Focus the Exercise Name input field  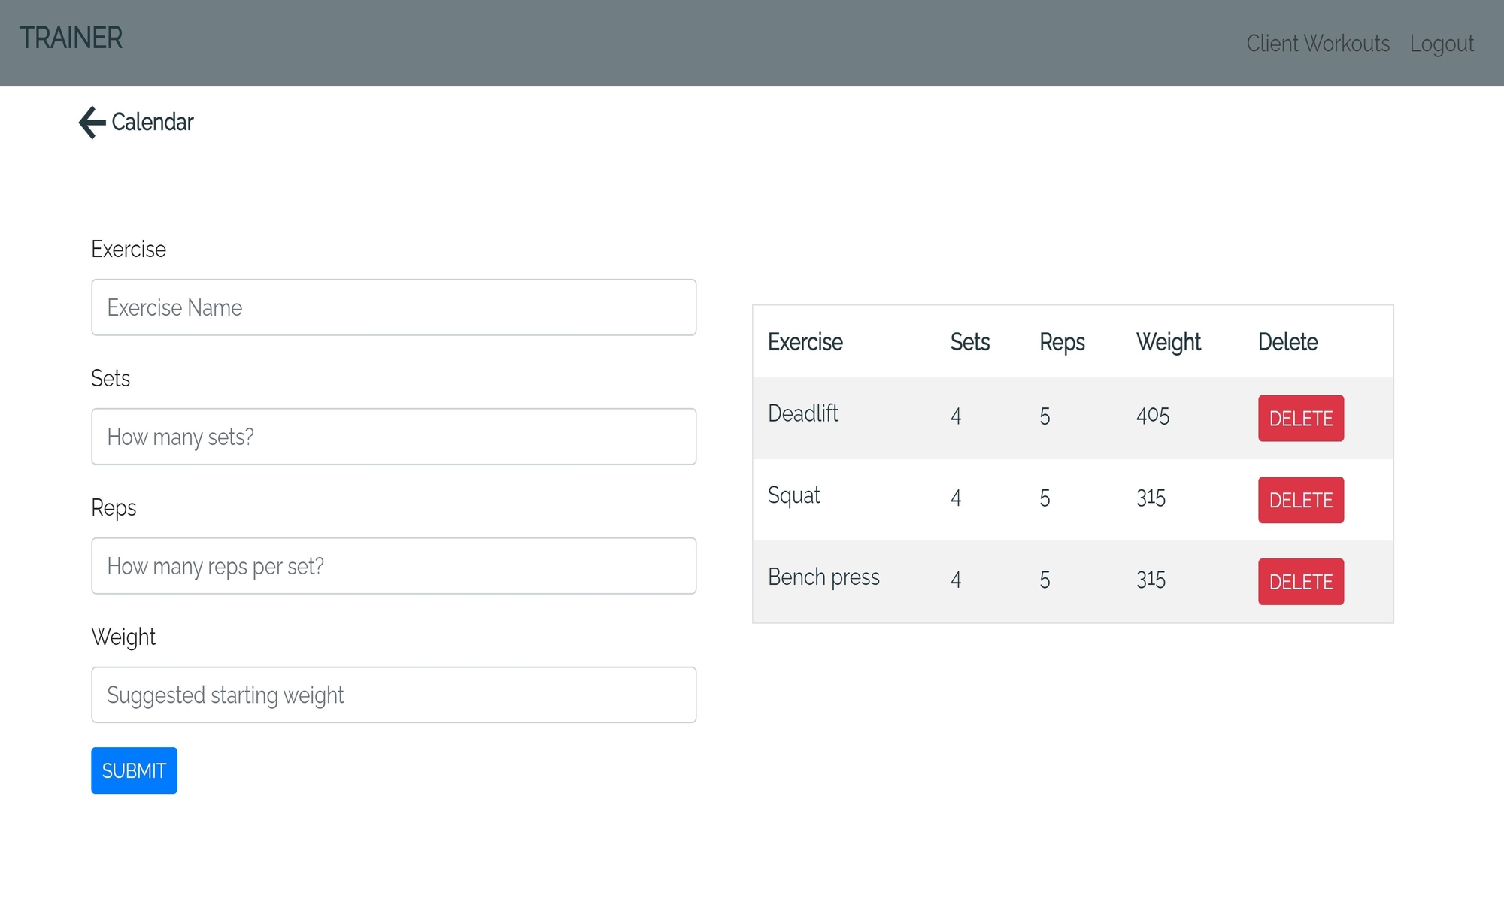tap(394, 307)
